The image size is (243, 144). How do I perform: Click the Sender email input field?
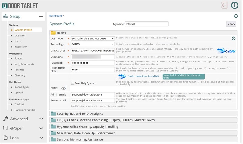point(93,100)
